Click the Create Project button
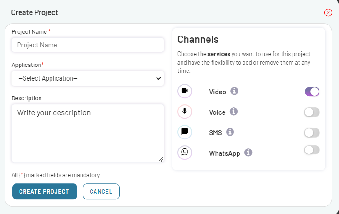The image size is (339, 214). [45, 192]
